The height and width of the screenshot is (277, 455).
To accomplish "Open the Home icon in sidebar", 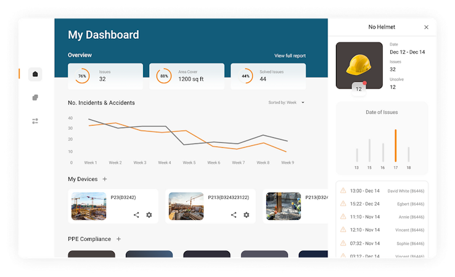I will click(x=35, y=74).
